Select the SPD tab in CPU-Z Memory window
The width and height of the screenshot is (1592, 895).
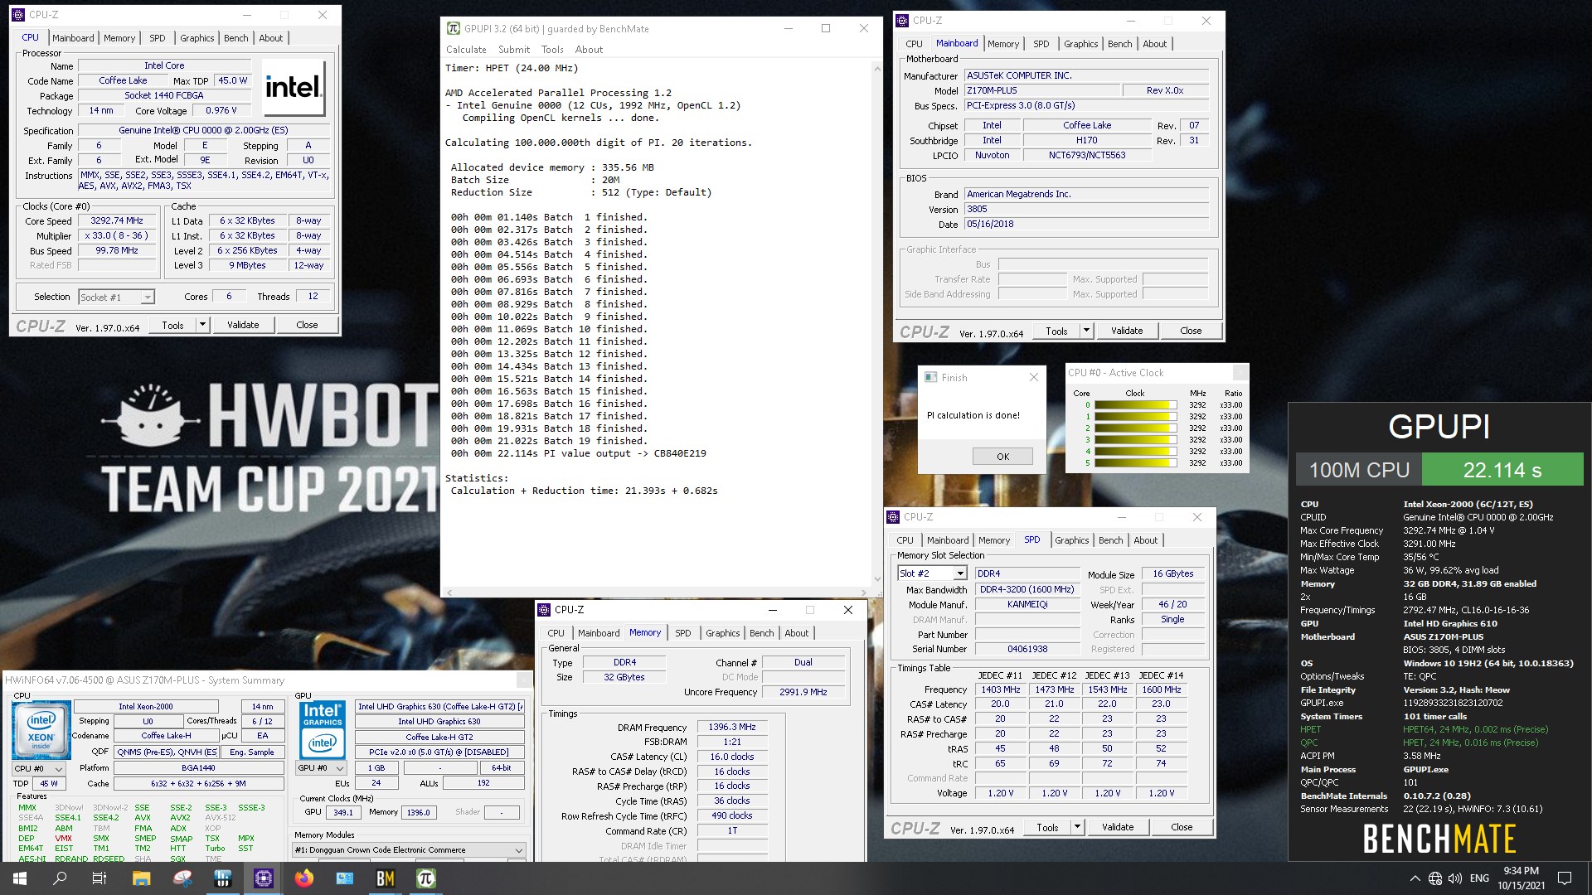pyautogui.click(x=682, y=633)
